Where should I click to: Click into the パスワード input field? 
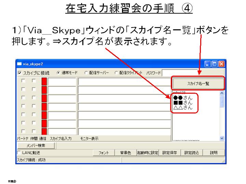179,73
